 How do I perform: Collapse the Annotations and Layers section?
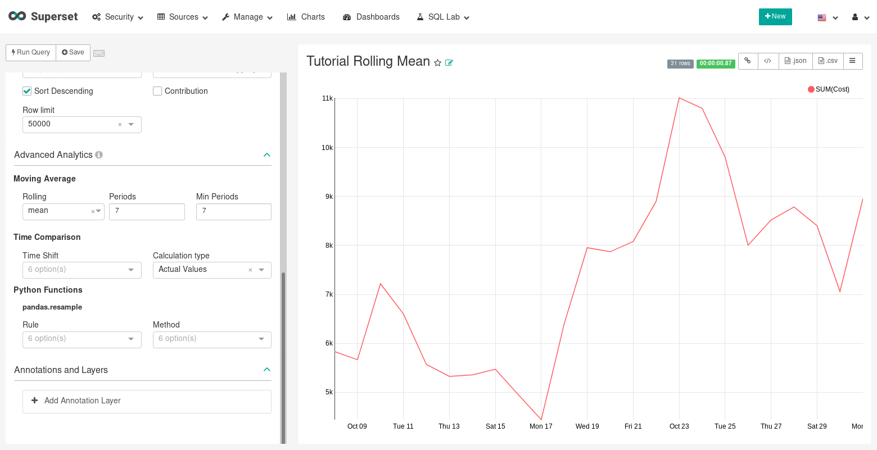(x=267, y=370)
